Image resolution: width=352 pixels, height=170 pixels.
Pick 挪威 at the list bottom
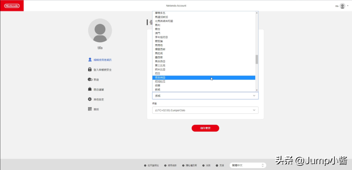coord(204,90)
